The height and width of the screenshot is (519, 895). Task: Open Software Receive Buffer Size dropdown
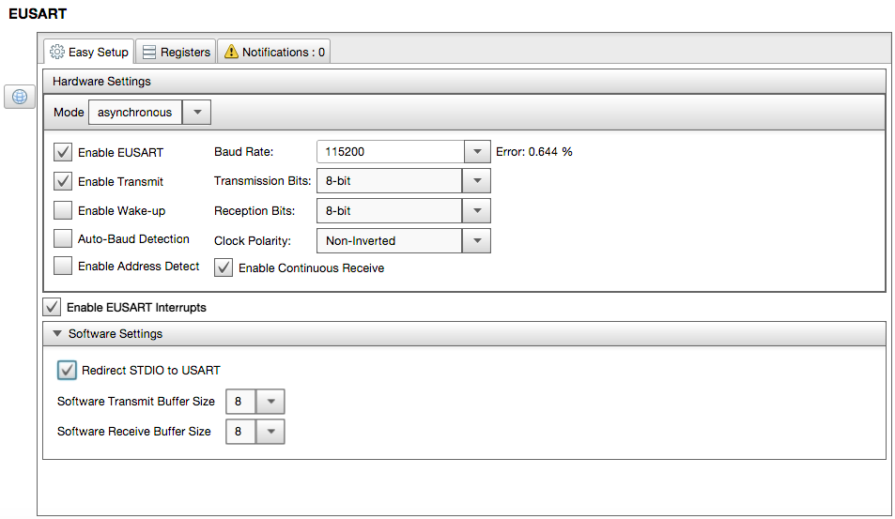coord(270,432)
